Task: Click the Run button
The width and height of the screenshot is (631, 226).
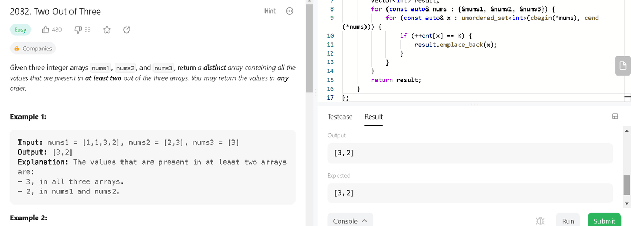Action: coord(568,221)
